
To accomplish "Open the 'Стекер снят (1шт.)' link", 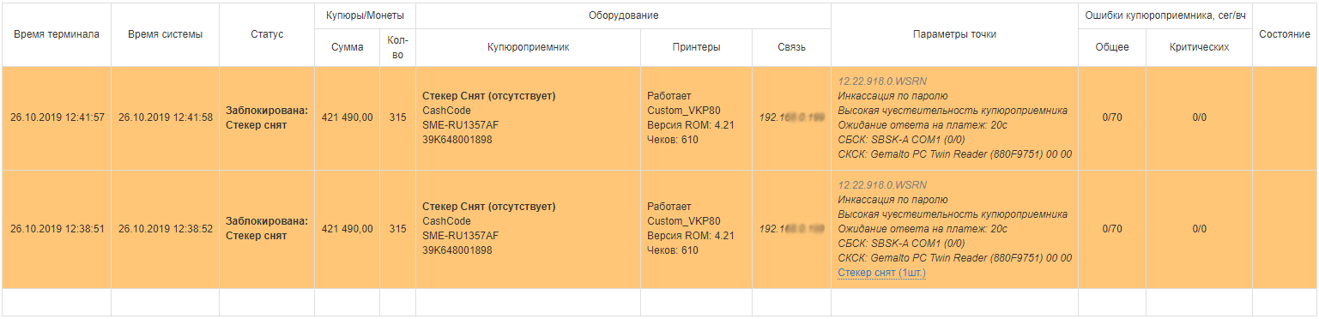I will click(x=881, y=273).
